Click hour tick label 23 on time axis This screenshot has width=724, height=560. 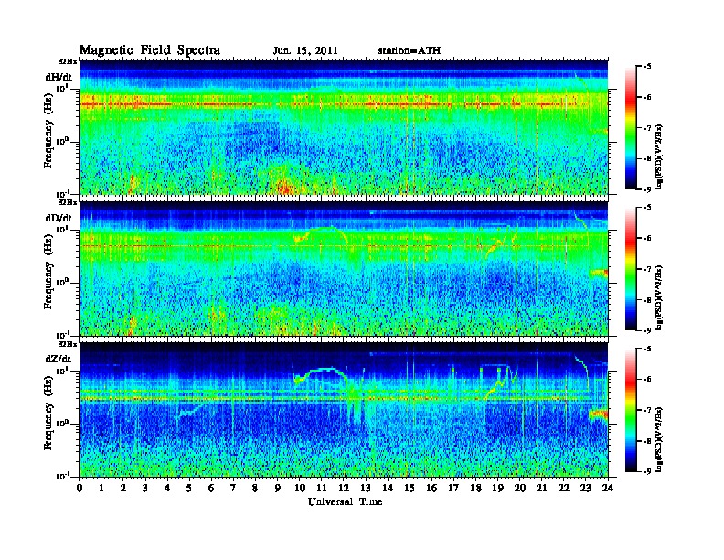pyautogui.click(x=586, y=488)
